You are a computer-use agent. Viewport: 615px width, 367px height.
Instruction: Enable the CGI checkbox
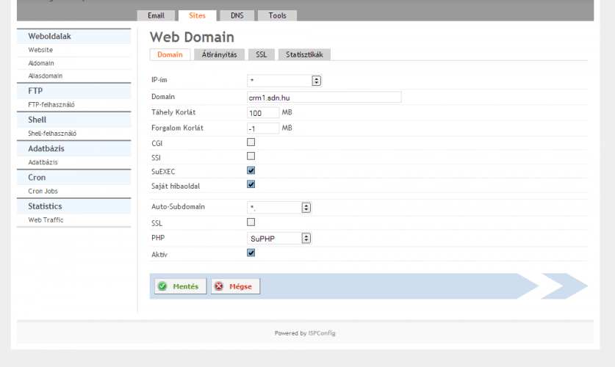(251, 142)
